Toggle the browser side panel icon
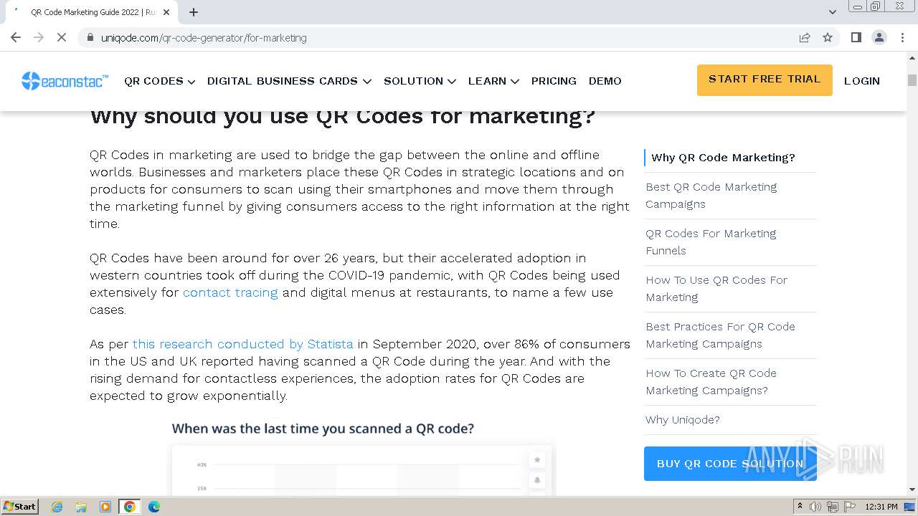Screen dimensions: 918x516 (856, 37)
